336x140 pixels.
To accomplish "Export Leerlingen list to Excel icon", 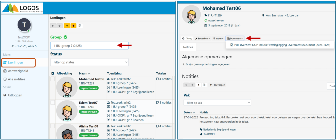I will click(80, 26).
